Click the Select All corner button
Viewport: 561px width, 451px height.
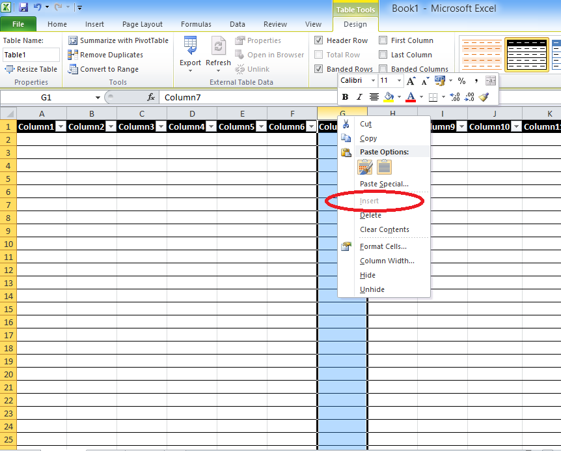(x=8, y=113)
